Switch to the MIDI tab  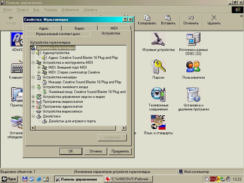[x=114, y=28]
